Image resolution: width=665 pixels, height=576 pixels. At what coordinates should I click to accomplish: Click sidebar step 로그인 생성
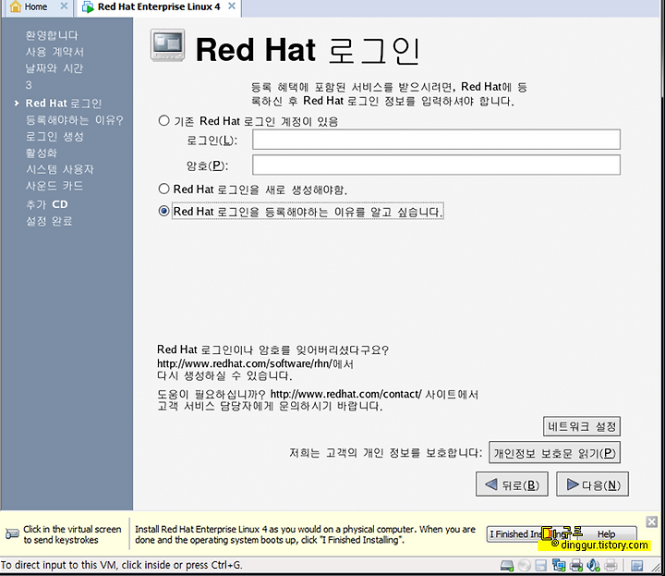[54, 136]
